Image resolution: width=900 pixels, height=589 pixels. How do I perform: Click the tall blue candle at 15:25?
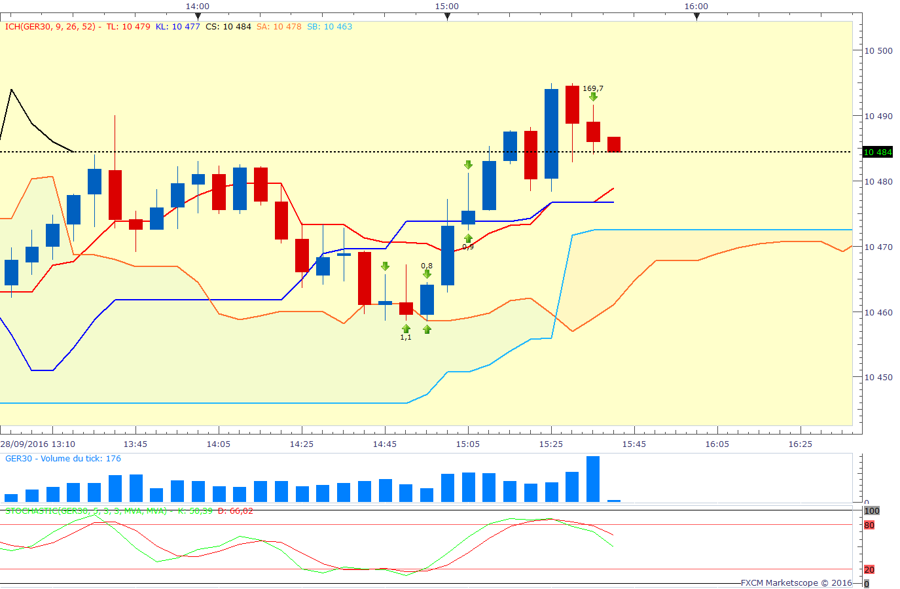coord(551,134)
